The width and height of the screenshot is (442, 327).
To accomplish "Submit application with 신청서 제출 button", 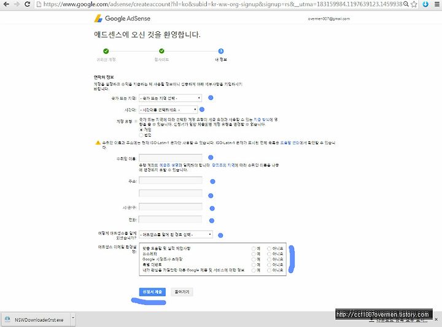I will (x=152, y=292).
